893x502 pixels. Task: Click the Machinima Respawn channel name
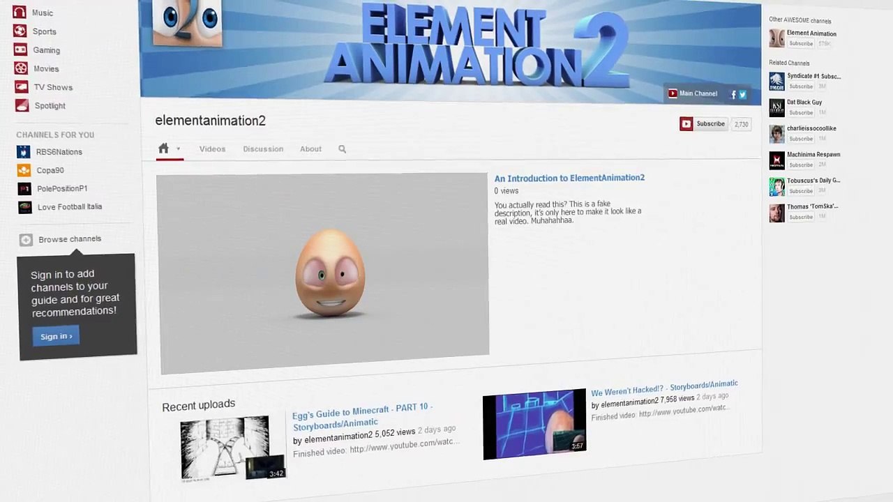pyautogui.click(x=813, y=155)
